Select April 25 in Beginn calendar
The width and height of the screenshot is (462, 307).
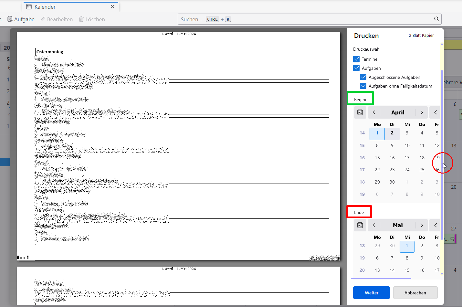coord(422,170)
